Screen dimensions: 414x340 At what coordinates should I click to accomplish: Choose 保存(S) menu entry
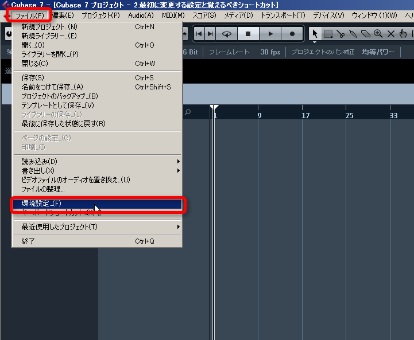pyautogui.click(x=97, y=78)
